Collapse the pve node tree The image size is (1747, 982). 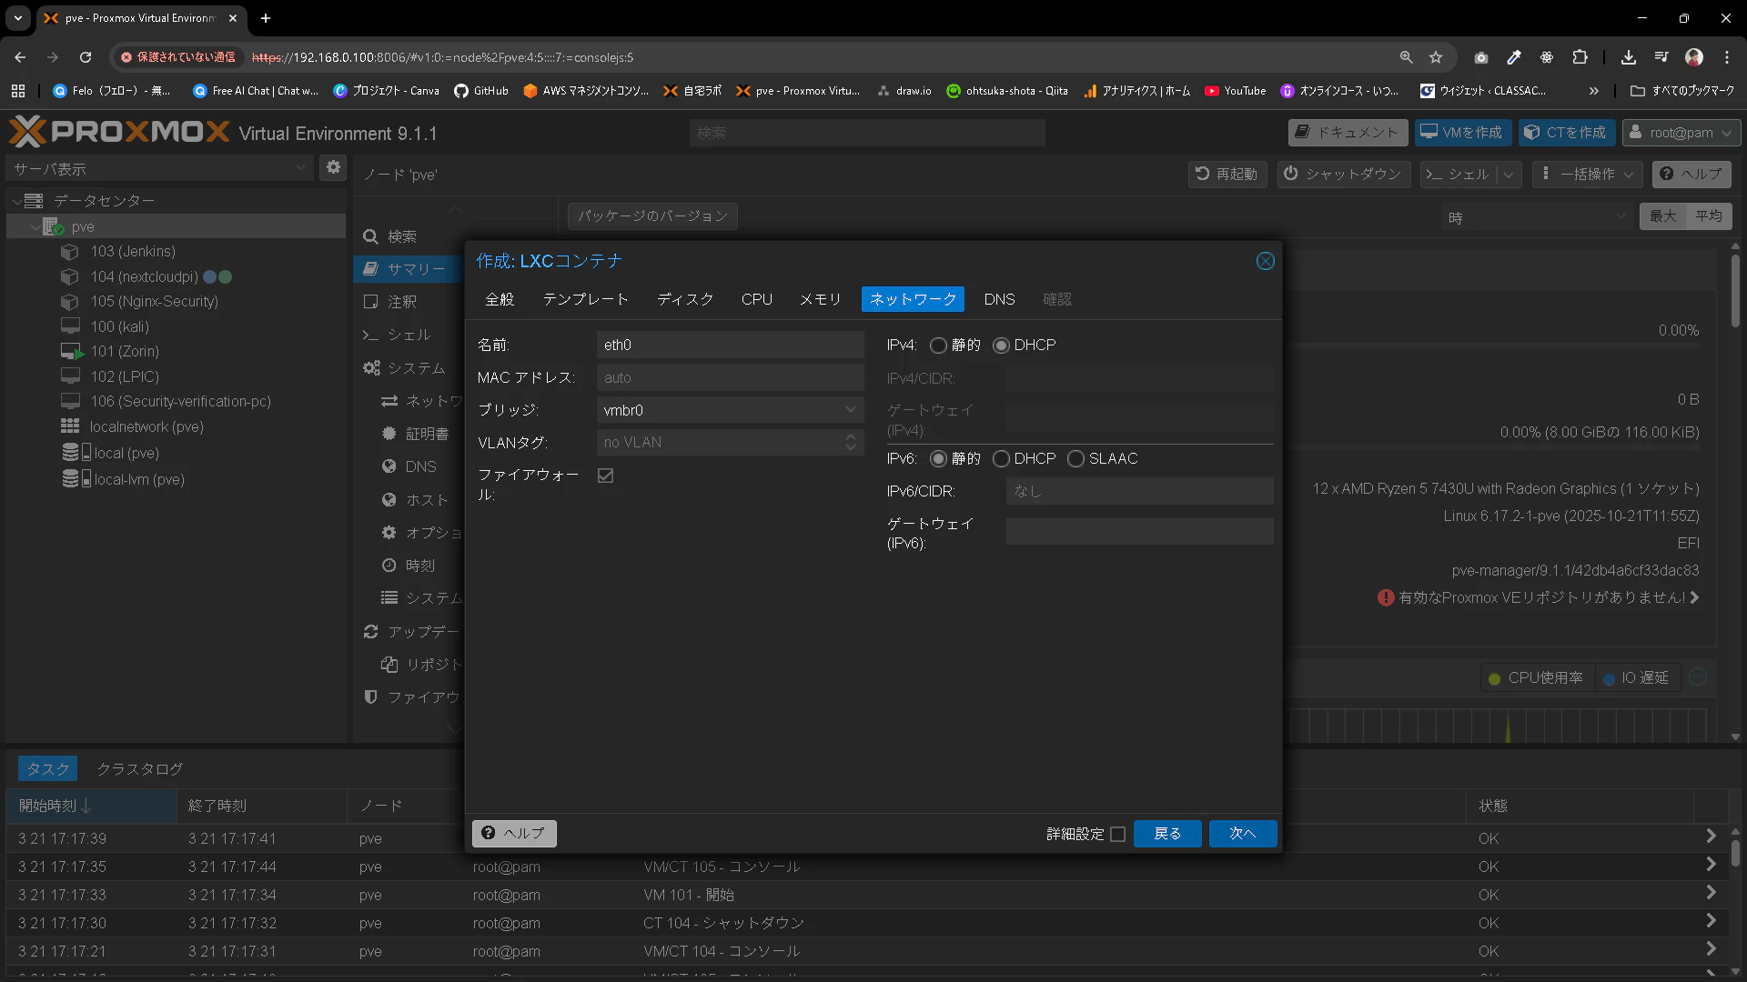(x=35, y=226)
